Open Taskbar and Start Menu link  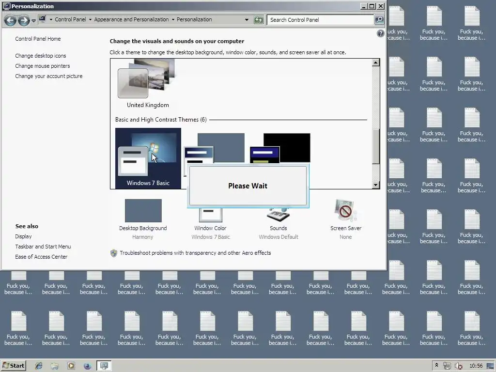click(43, 247)
